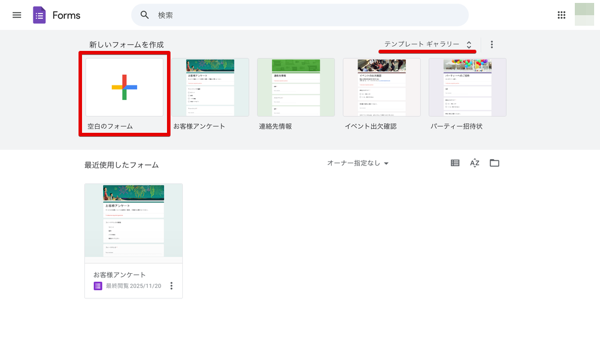Open the AZ sort options
600x337 pixels.
click(x=475, y=163)
